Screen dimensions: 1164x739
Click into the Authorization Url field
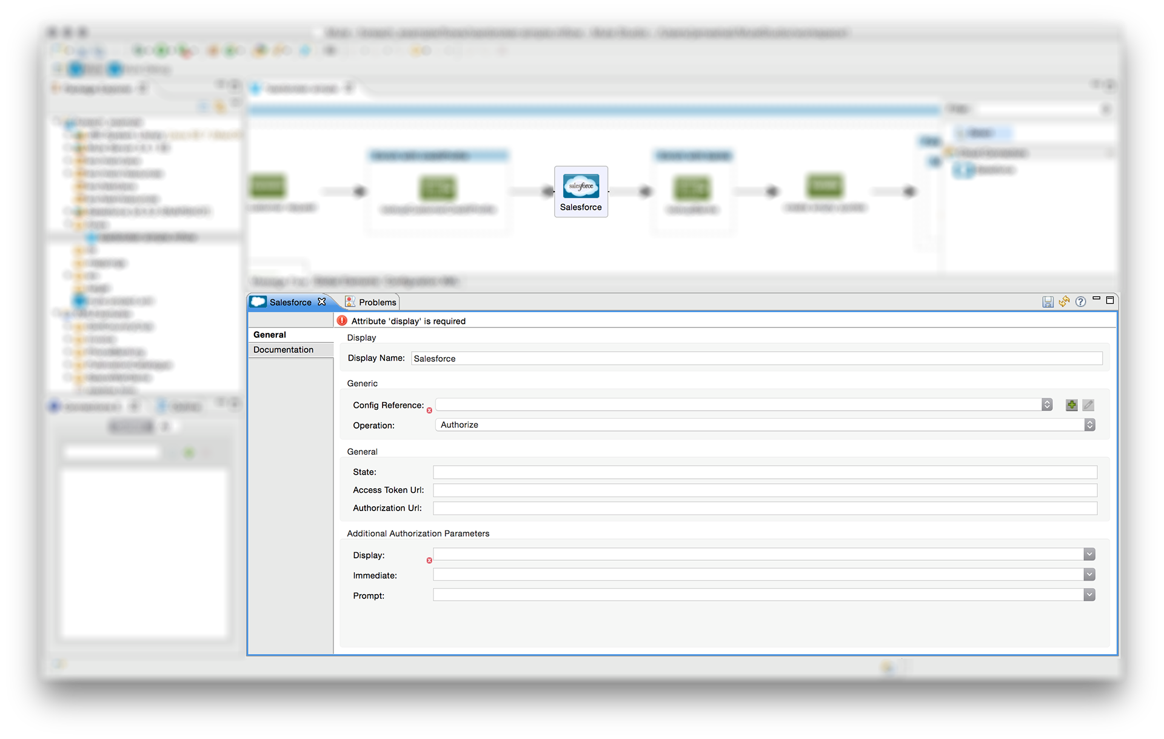tap(765, 508)
